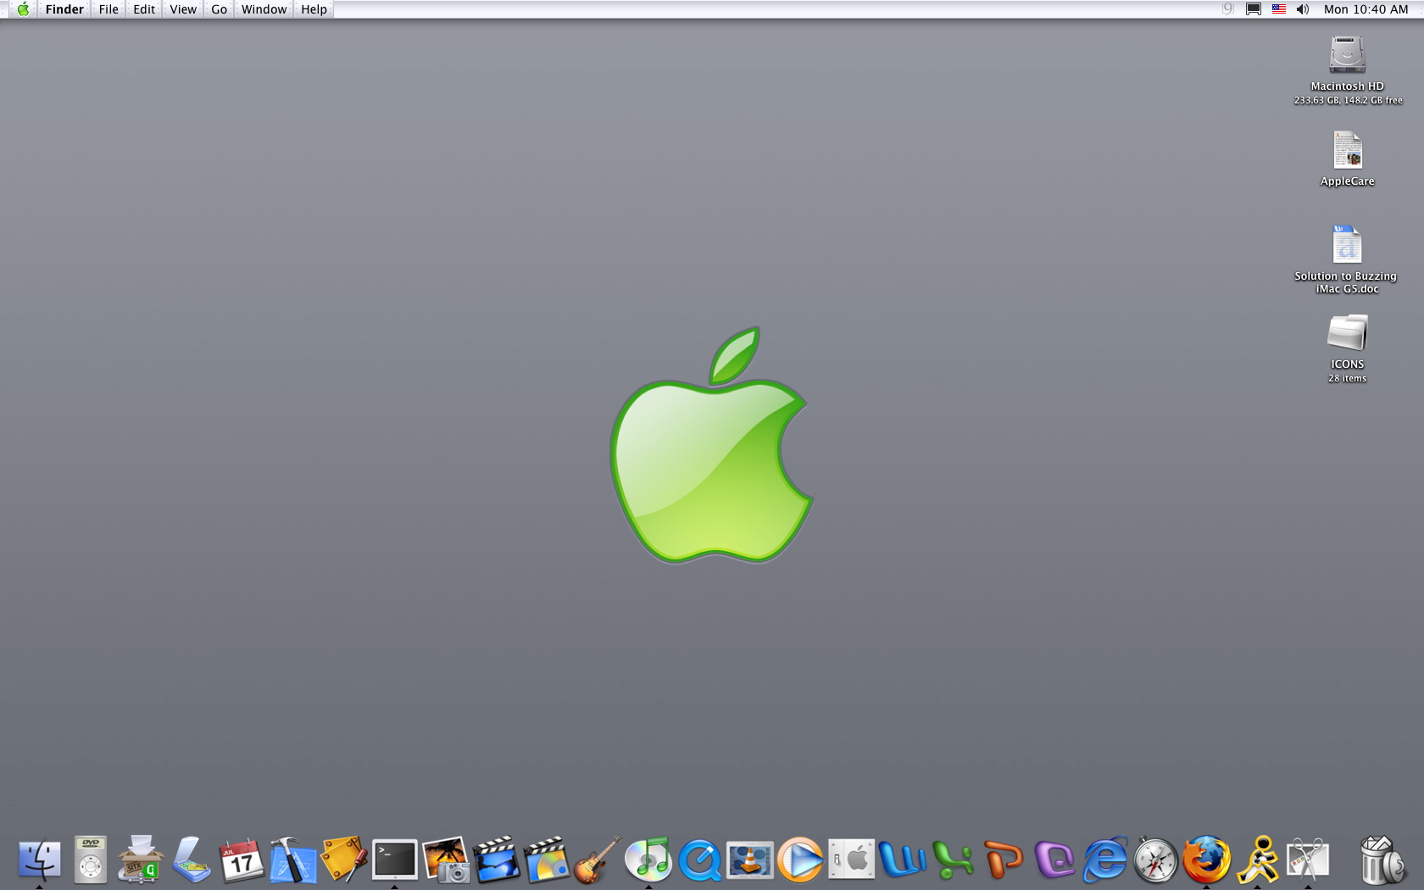Viewport: 1424px width, 890px height.
Task: Launch the scissors screen capture app
Action: pyautogui.click(x=1309, y=860)
